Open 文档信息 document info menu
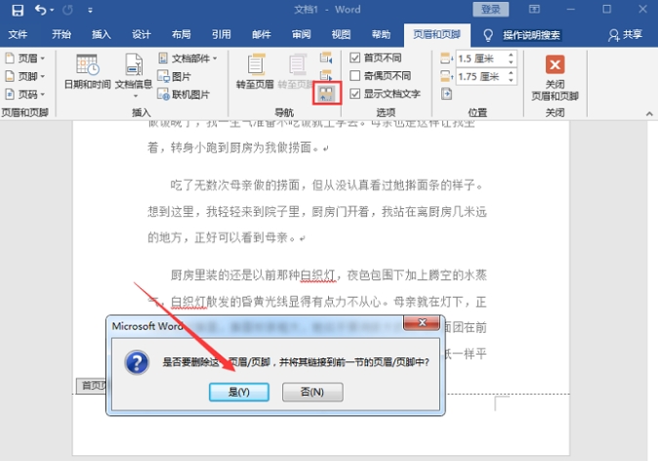 134,75
